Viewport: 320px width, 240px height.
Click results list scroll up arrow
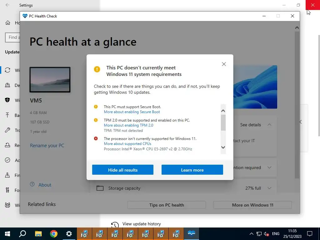point(223,111)
